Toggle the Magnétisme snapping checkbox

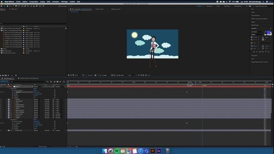(60, 6)
